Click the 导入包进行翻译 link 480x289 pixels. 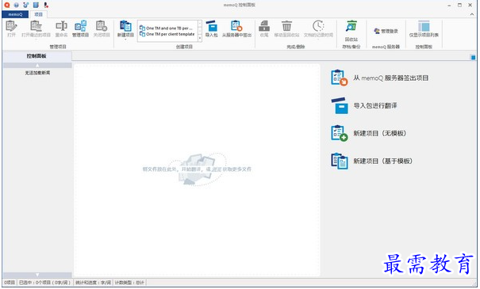[x=375, y=105]
